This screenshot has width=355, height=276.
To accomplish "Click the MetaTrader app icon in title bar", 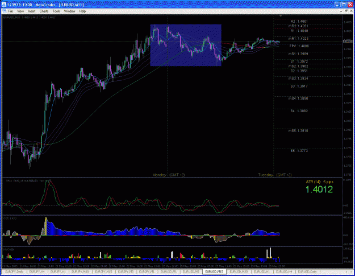I will tap(4, 5).
